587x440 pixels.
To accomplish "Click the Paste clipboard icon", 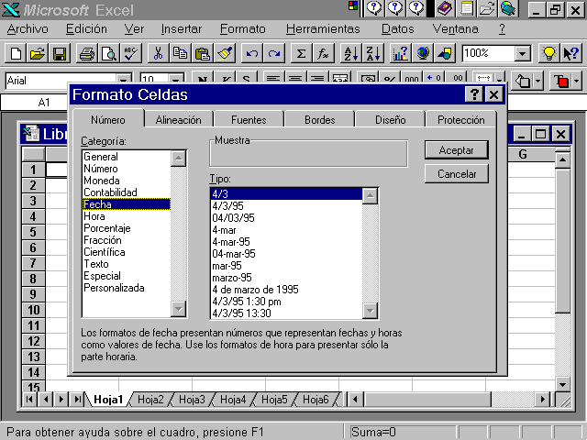I will click(x=202, y=53).
